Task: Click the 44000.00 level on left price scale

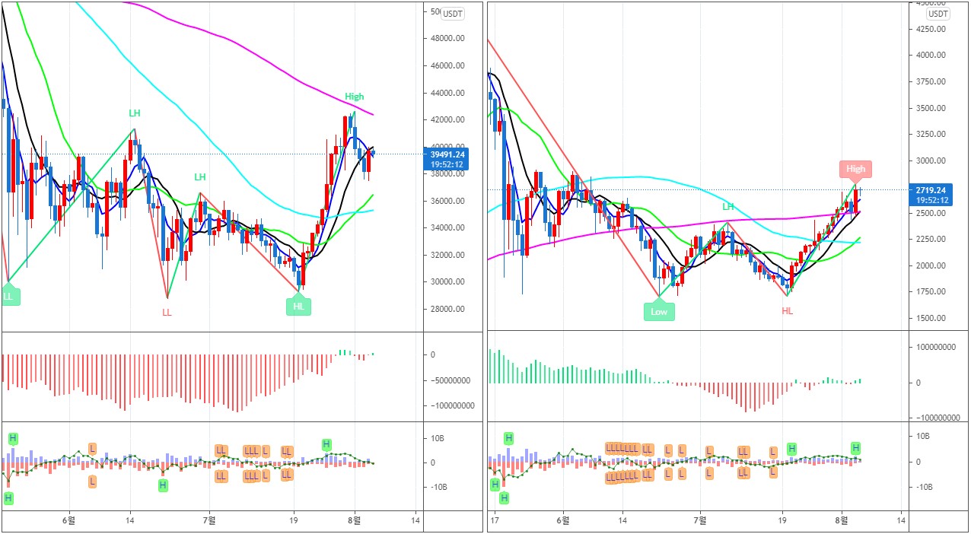Action: [447, 93]
